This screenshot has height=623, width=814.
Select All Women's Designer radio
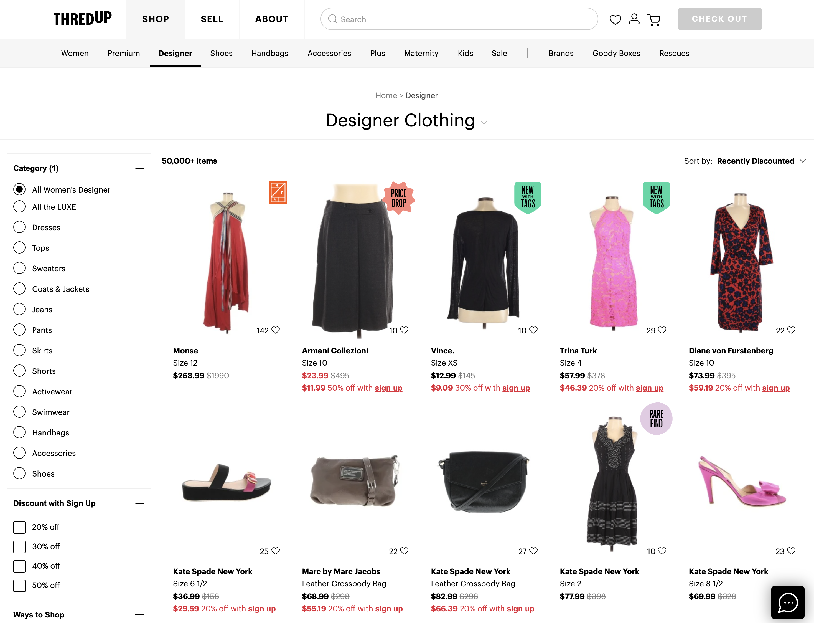(20, 189)
